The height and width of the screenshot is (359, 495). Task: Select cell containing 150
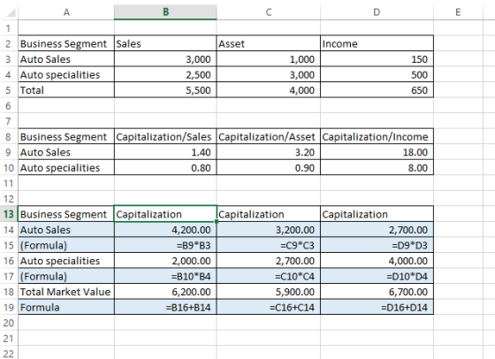coord(377,59)
